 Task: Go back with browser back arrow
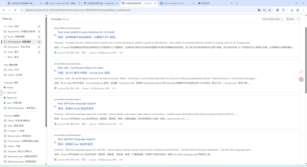click(4, 10)
